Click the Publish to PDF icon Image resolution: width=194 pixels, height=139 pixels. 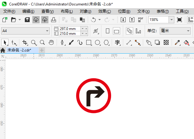tap(140, 20)
